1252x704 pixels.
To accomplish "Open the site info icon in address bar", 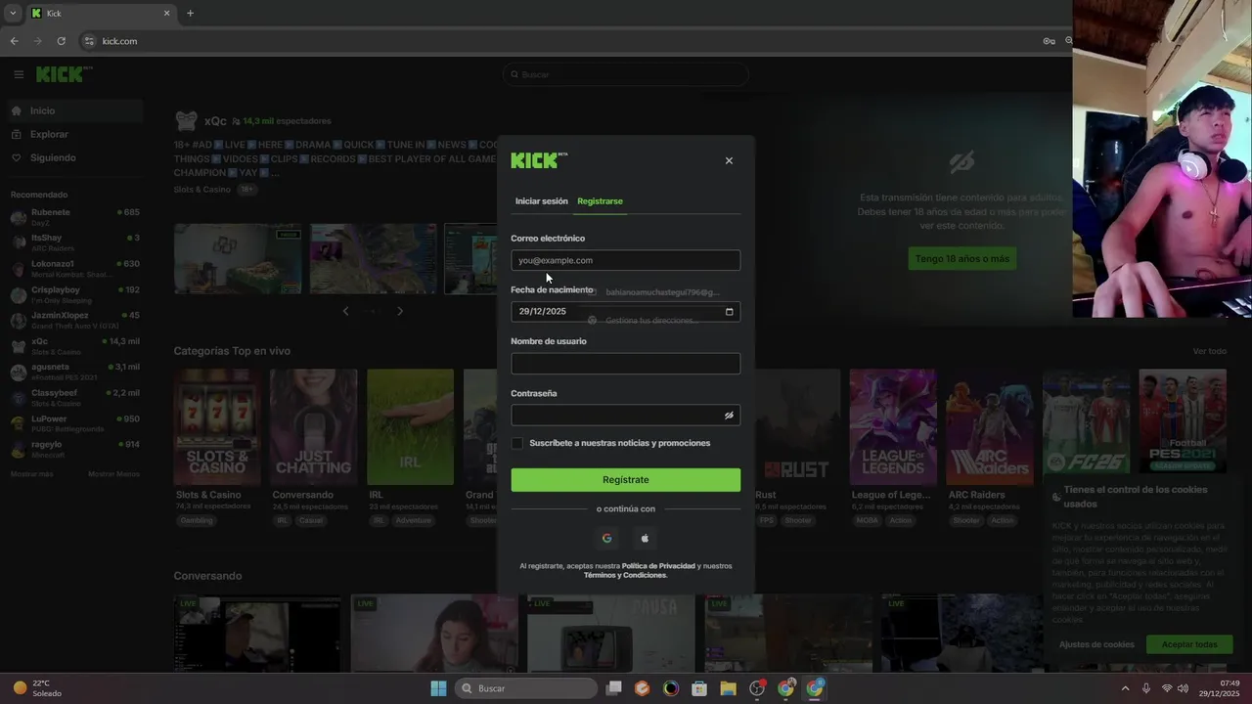I will (x=89, y=41).
